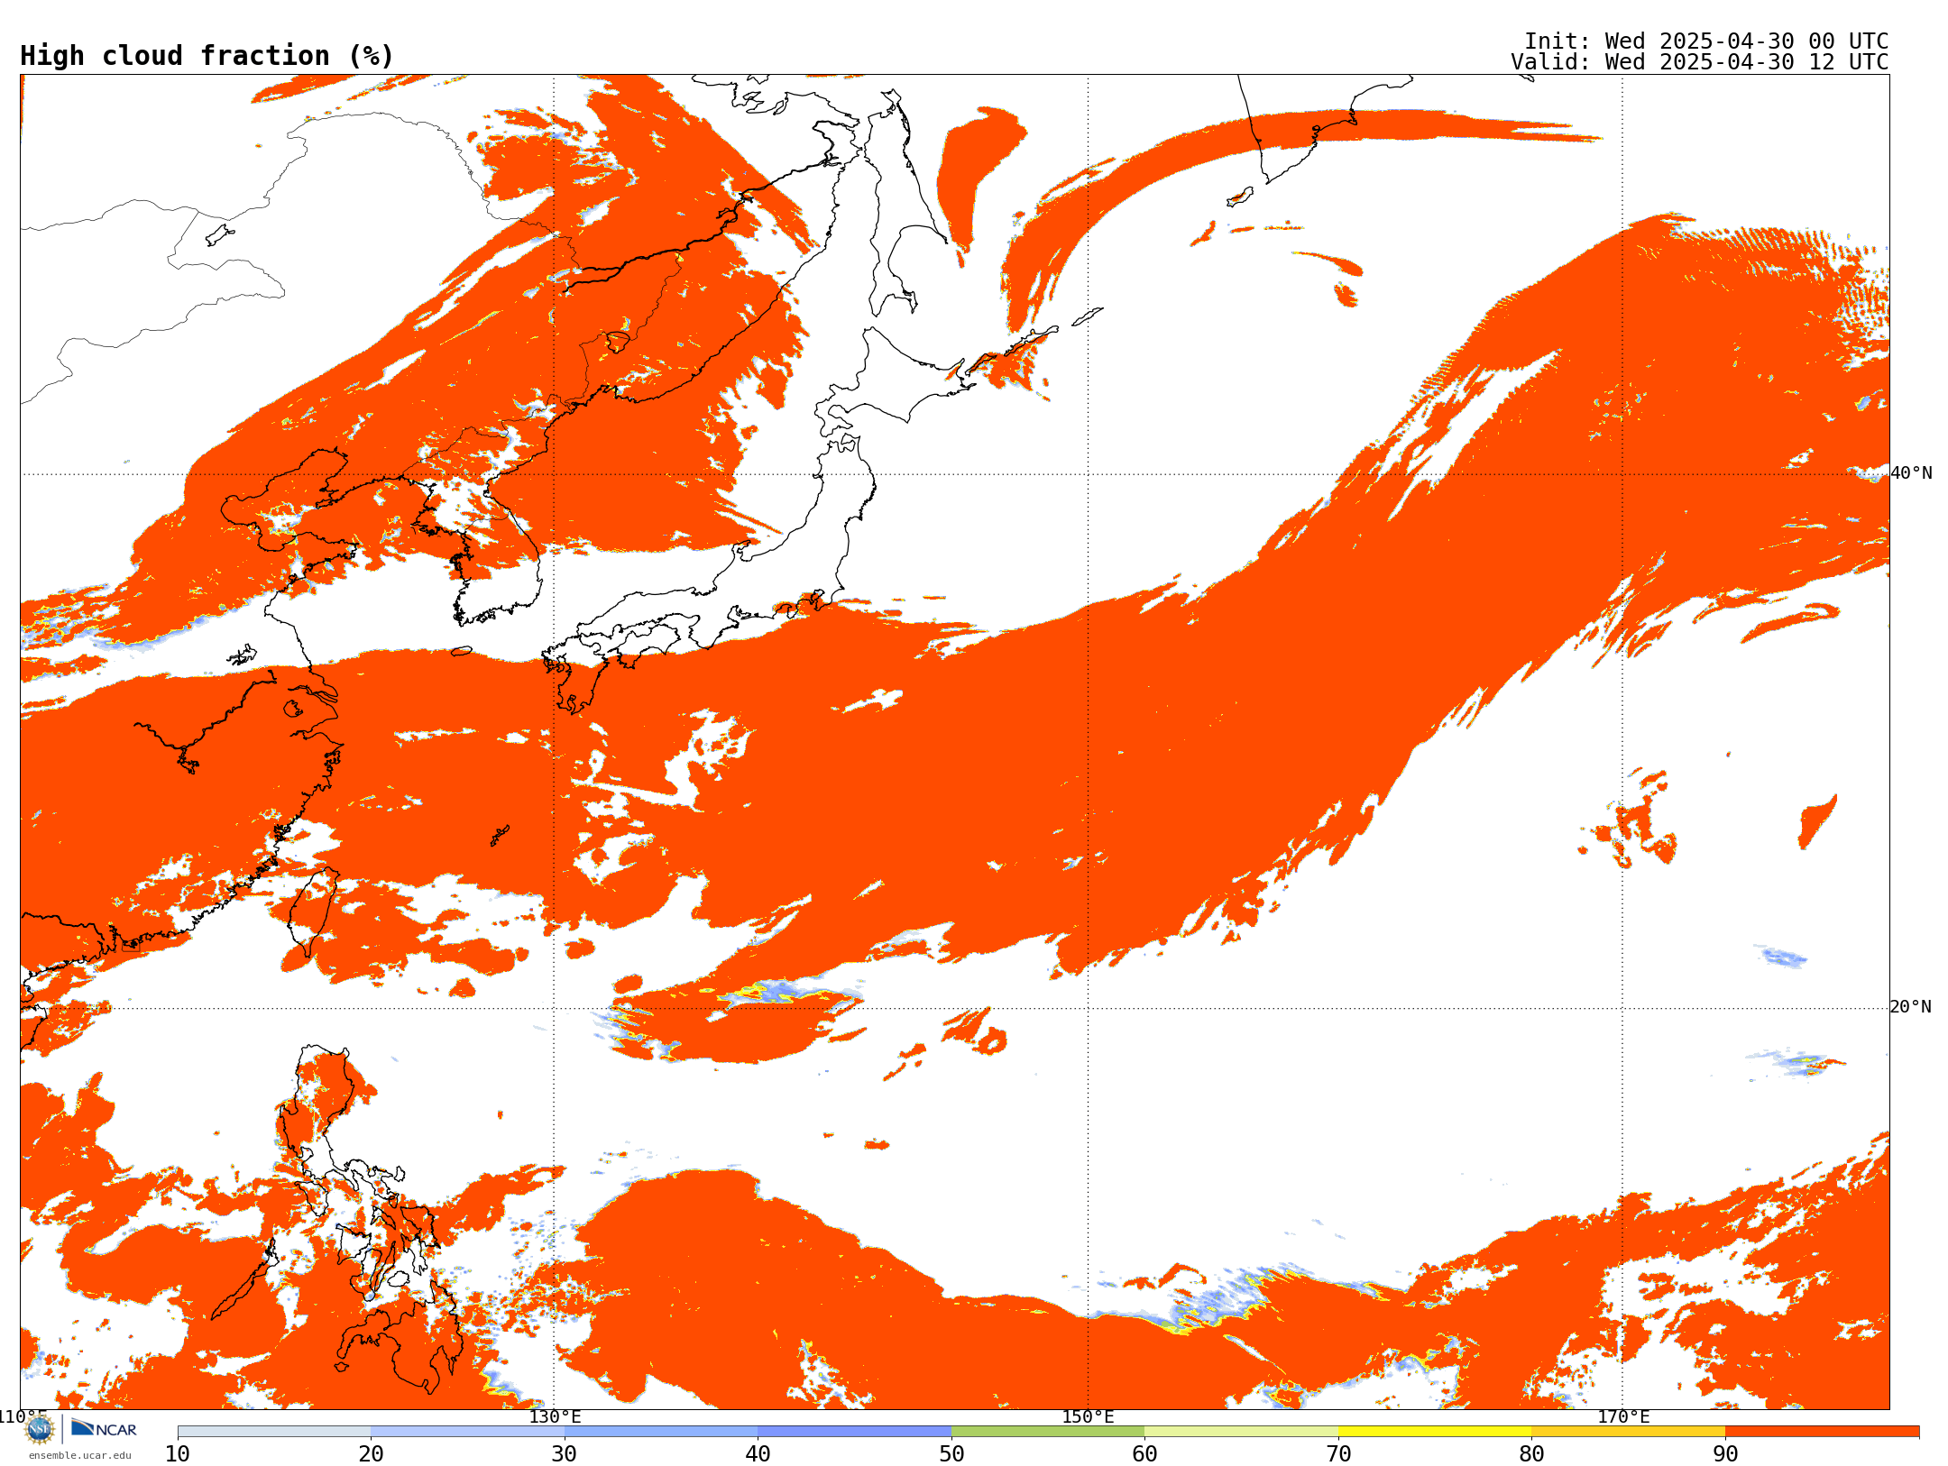The image size is (1948, 1466).
Task: Click the blue 30-40 colorbar segment
Action: click(x=661, y=1432)
